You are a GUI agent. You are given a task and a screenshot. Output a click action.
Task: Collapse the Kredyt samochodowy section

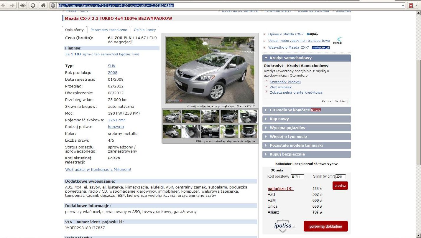coord(307,58)
